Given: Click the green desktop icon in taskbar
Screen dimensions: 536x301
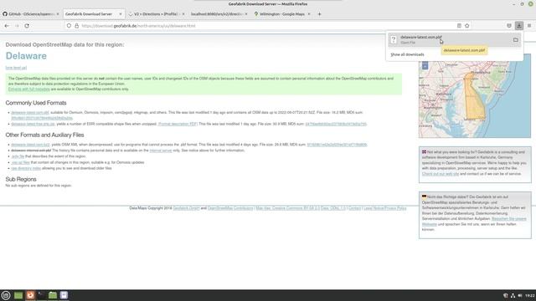Looking at the screenshot, I should 18,295.
